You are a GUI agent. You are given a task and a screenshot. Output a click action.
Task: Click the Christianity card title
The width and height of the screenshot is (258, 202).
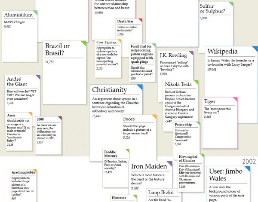(x=109, y=90)
